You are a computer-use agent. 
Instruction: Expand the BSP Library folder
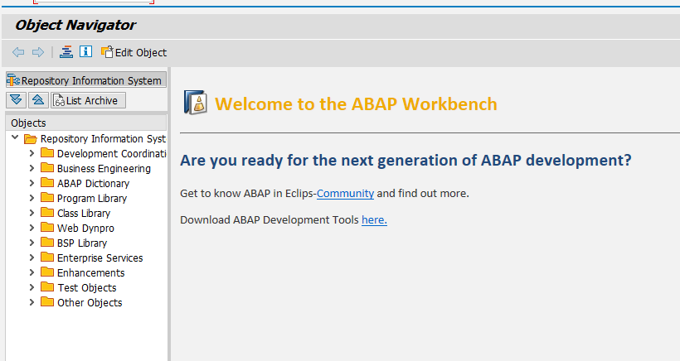32,243
